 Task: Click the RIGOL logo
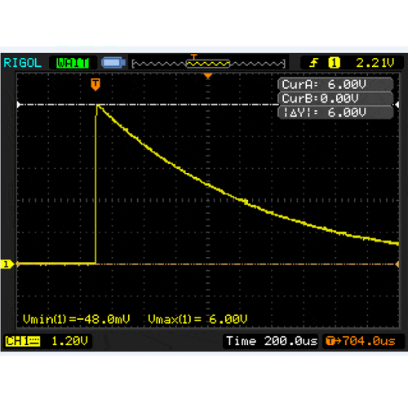22,63
